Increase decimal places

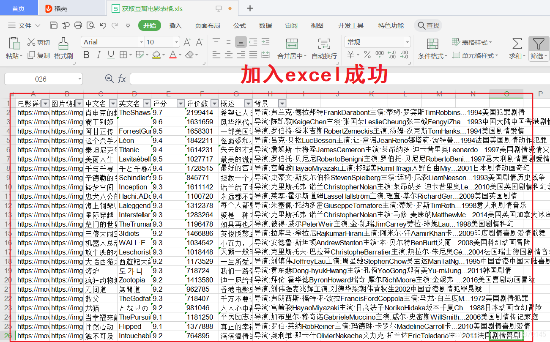(x=391, y=55)
